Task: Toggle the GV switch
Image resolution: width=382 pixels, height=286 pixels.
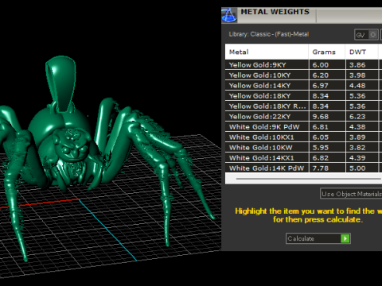Action: click(367, 35)
